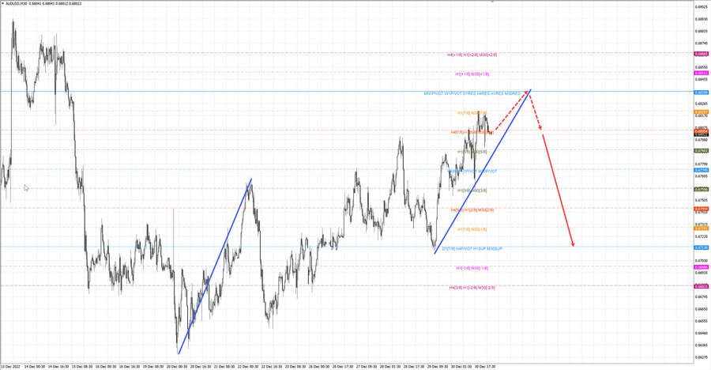Select the H1[-1/8] M30[-1/8] level label
Viewport: 711px width, 370px height.
[472, 268]
